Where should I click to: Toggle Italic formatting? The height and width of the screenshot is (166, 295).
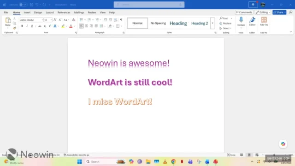click(x=27, y=26)
